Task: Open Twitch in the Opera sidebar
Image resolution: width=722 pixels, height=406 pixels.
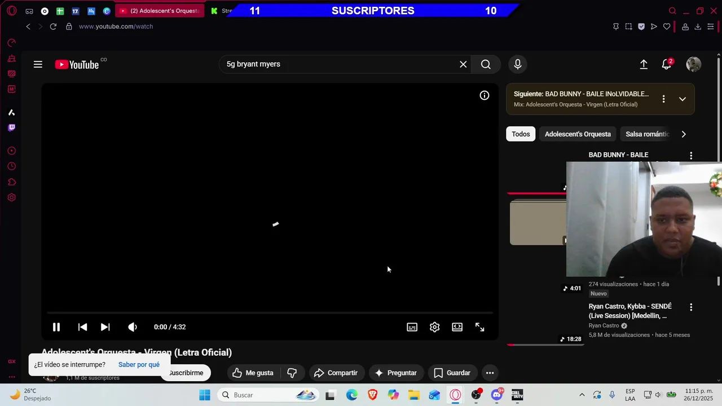Action: tap(11, 128)
